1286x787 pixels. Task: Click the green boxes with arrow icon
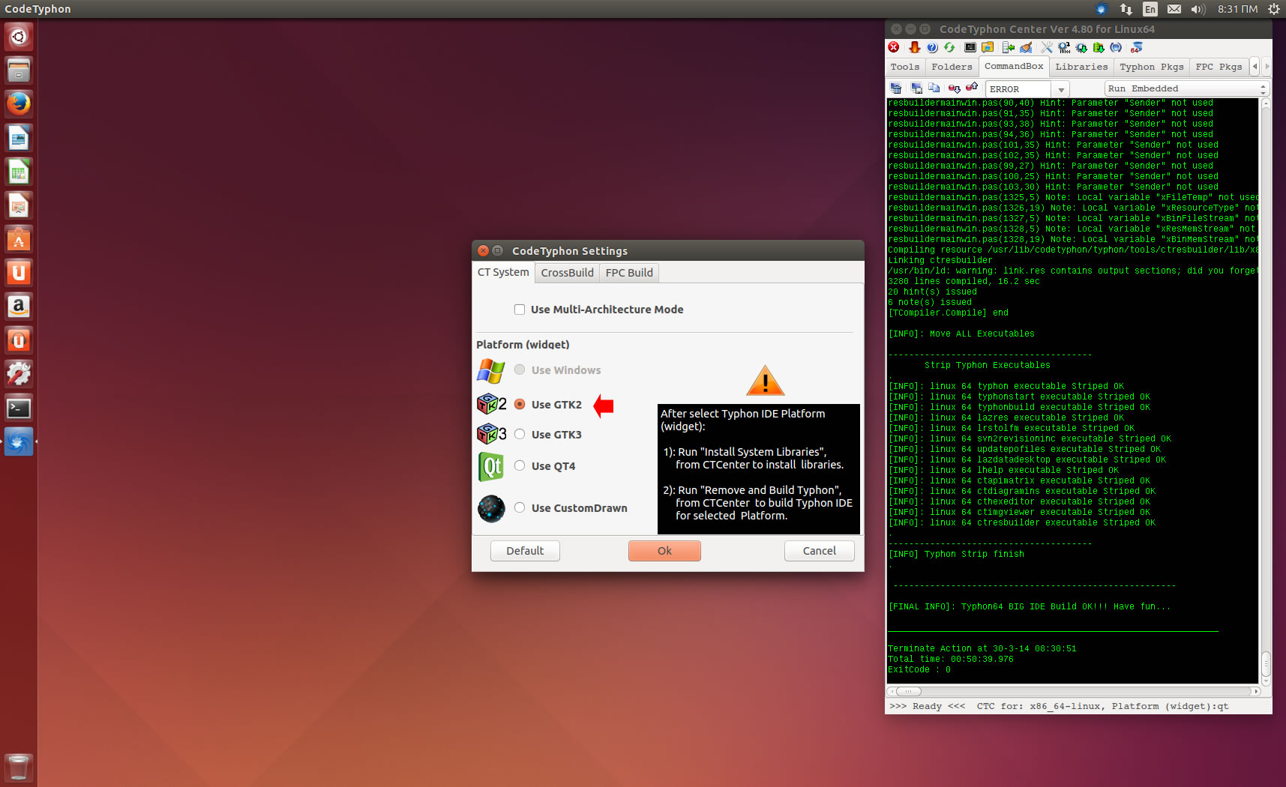[1099, 47]
